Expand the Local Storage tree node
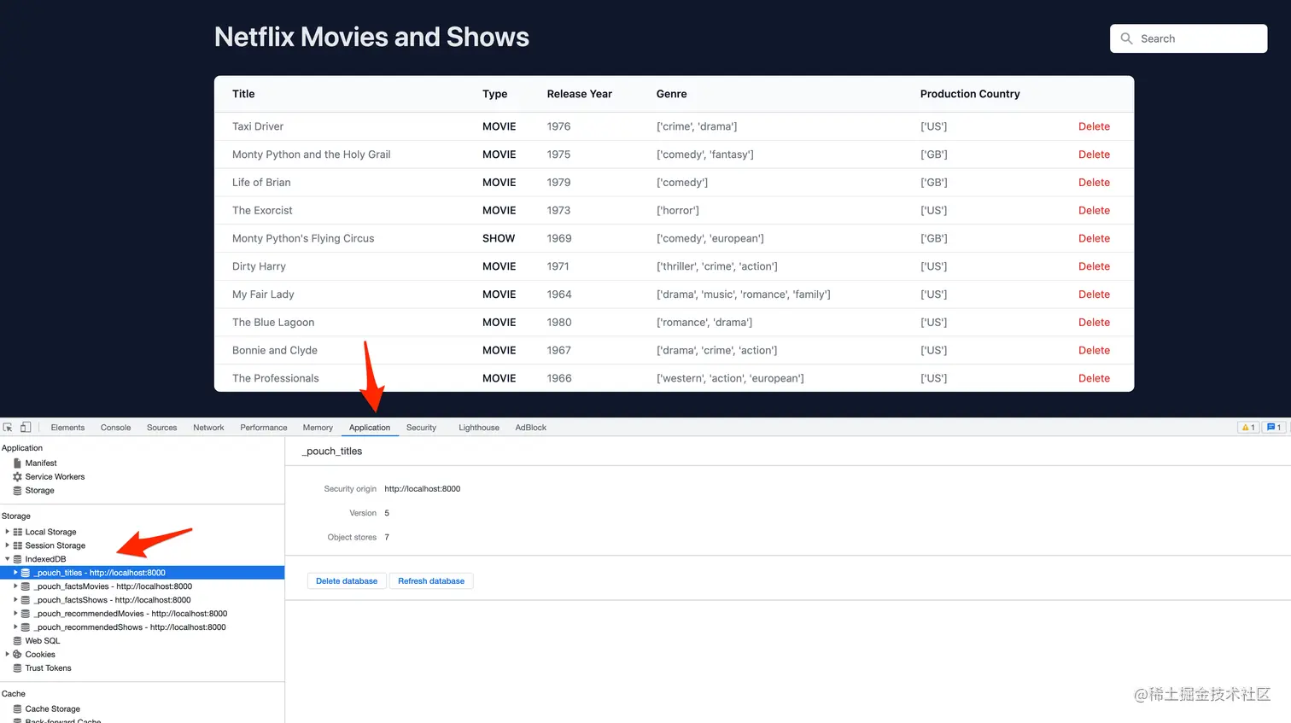This screenshot has height=723, width=1291. click(7, 531)
